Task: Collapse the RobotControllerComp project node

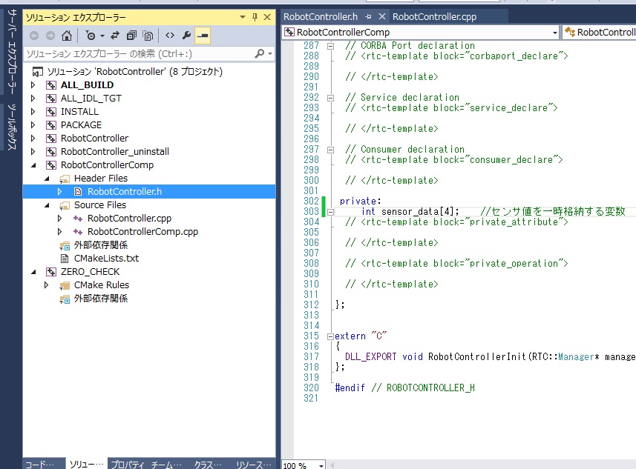Action: point(33,165)
